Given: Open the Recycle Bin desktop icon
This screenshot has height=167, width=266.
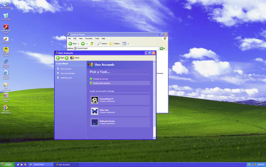Looking at the screenshot, I should click(6, 17).
